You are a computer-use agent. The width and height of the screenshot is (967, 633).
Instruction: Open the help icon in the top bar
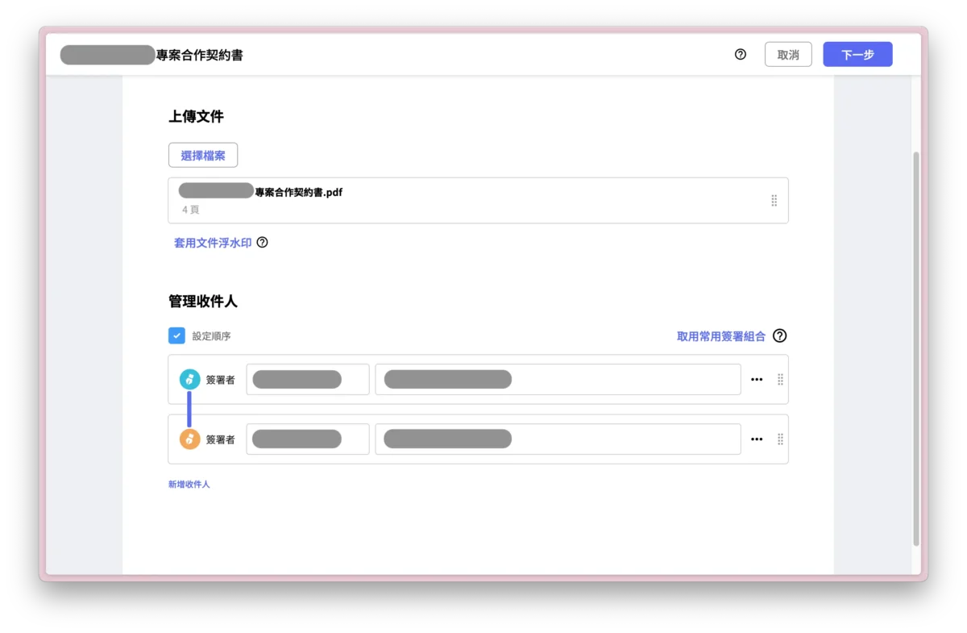pyautogui.click(x=740, y=54)
